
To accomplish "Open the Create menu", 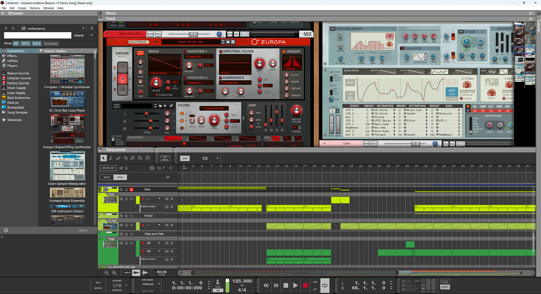I will coord(22,8).
